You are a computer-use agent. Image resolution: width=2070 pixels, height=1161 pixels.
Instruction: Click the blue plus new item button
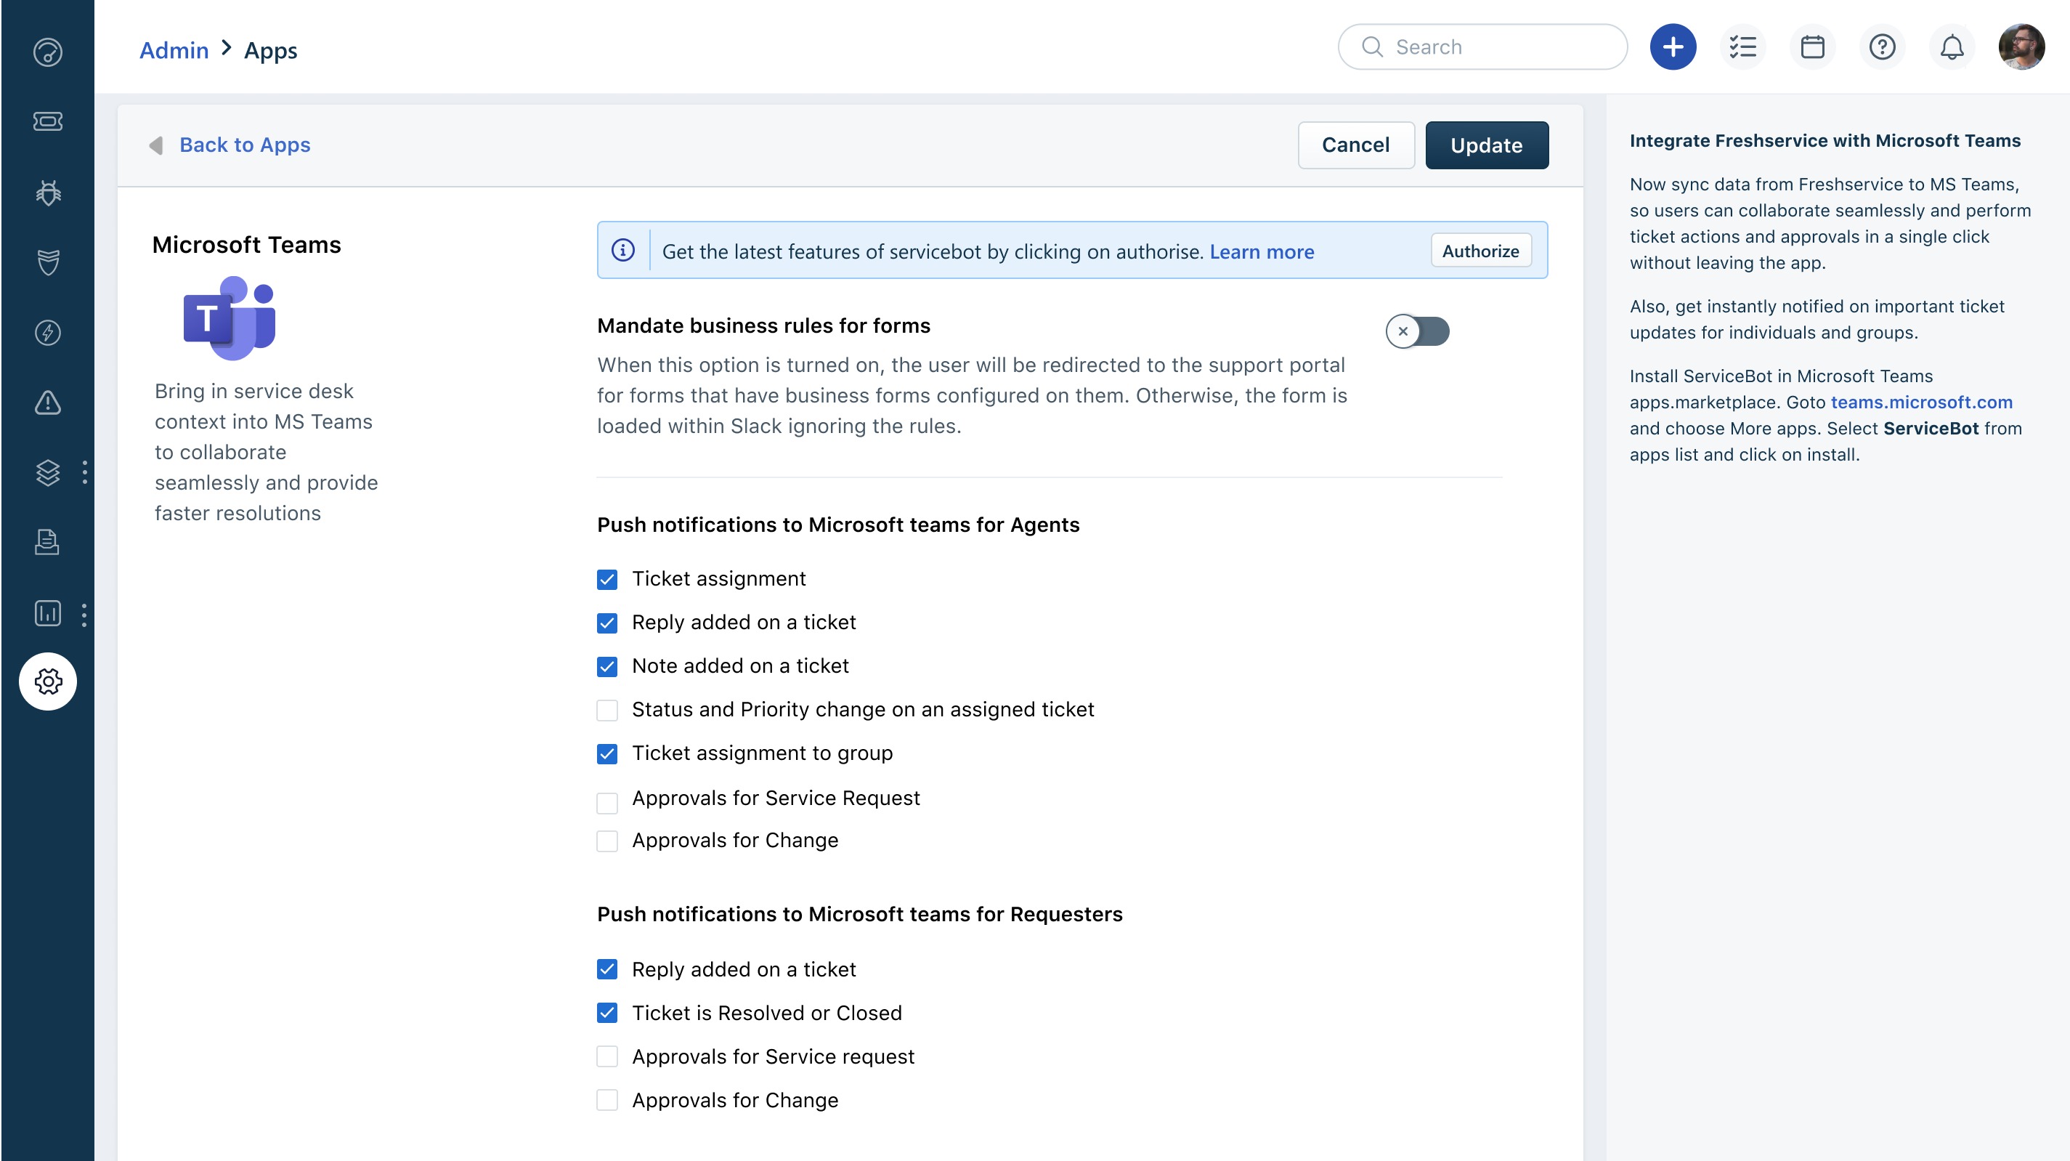(1672, 47)
